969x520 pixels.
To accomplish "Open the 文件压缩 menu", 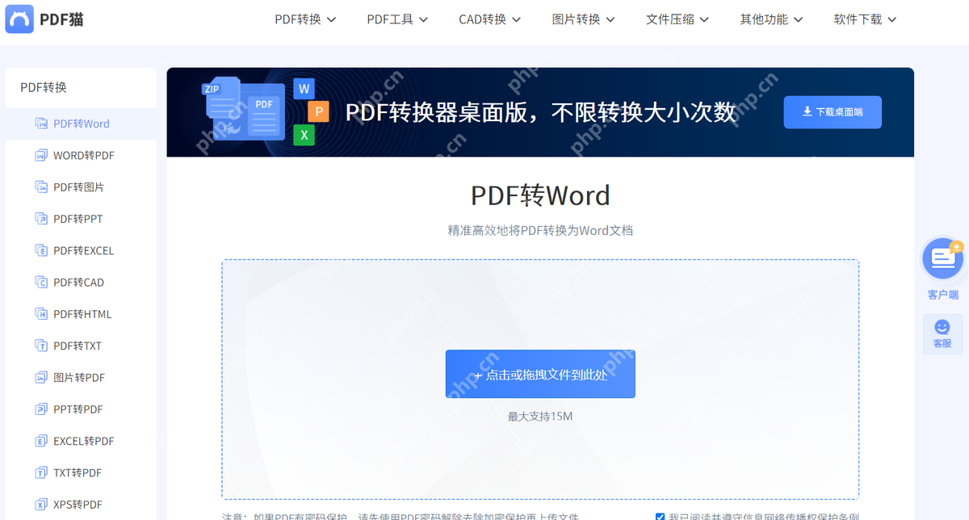I will (x=677, y=19).
